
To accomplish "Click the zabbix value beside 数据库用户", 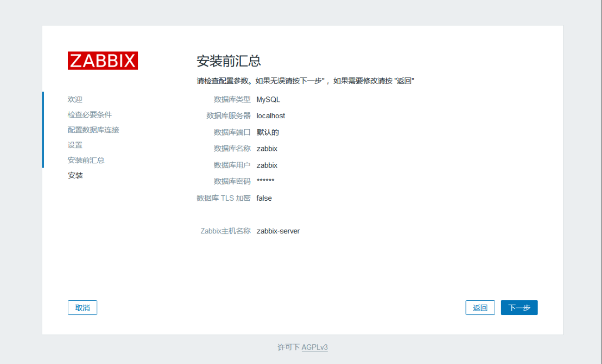I will (x=267, y=165).
